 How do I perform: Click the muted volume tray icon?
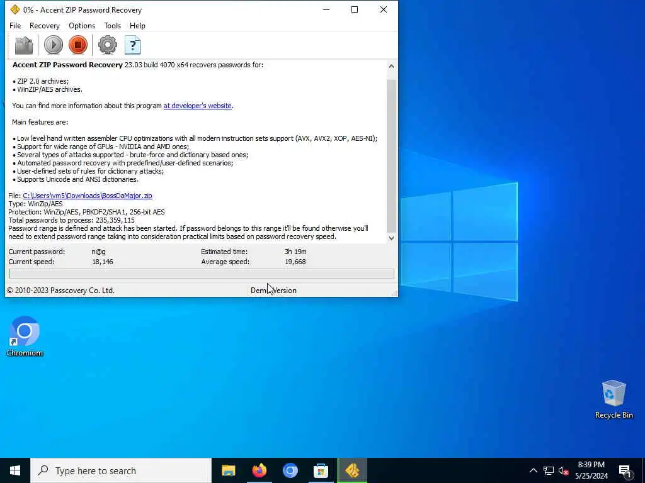(563, 470)
